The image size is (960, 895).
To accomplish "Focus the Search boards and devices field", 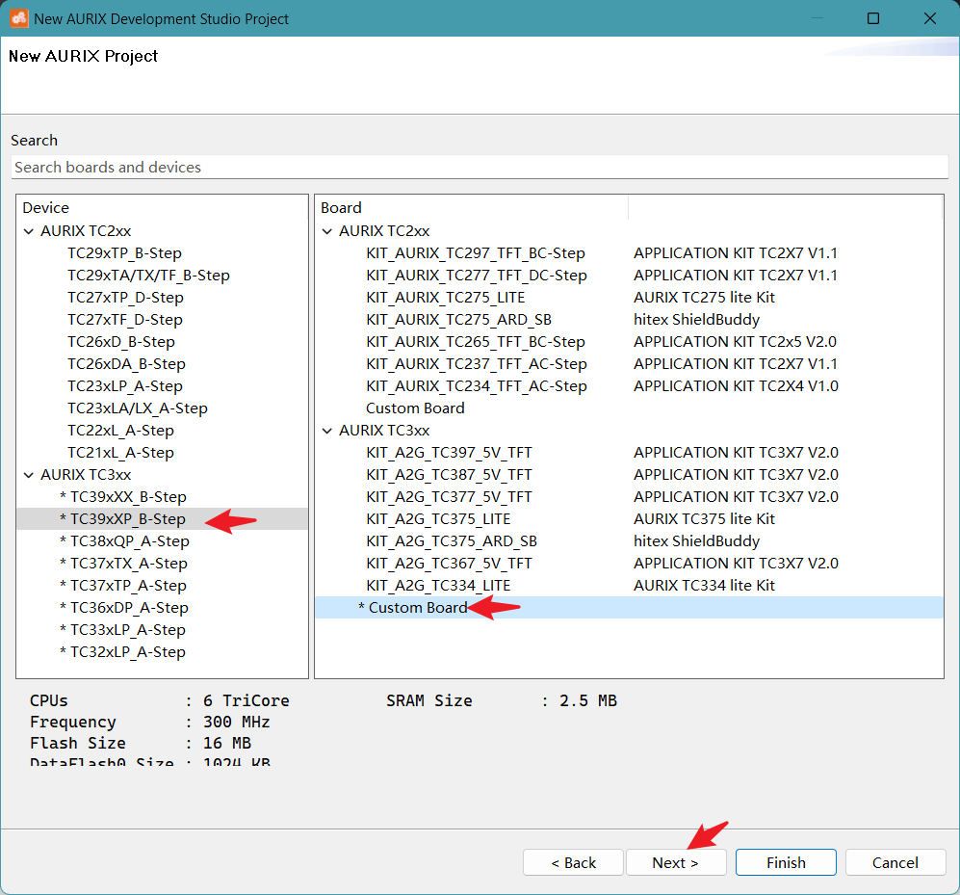I will tap(480, 167).
